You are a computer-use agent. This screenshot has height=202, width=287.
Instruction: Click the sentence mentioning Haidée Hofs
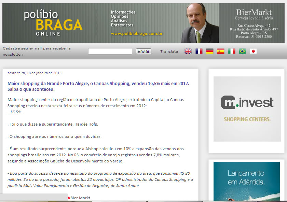(x=53, y=124)
